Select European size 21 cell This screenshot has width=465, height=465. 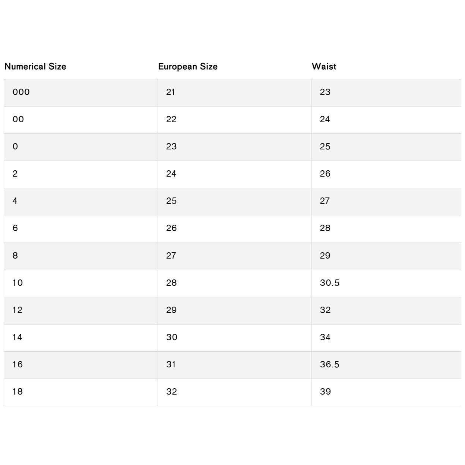[x=234, y=93]
